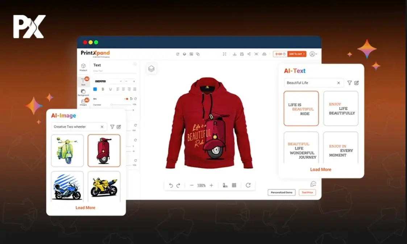Select the red scooter thumbnail in AI-Image results
The image size is (407, 244).
pos(104,151)
